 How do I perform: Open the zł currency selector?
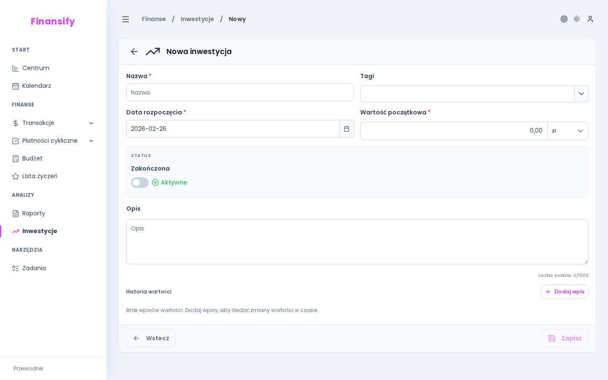coord(567,131)
